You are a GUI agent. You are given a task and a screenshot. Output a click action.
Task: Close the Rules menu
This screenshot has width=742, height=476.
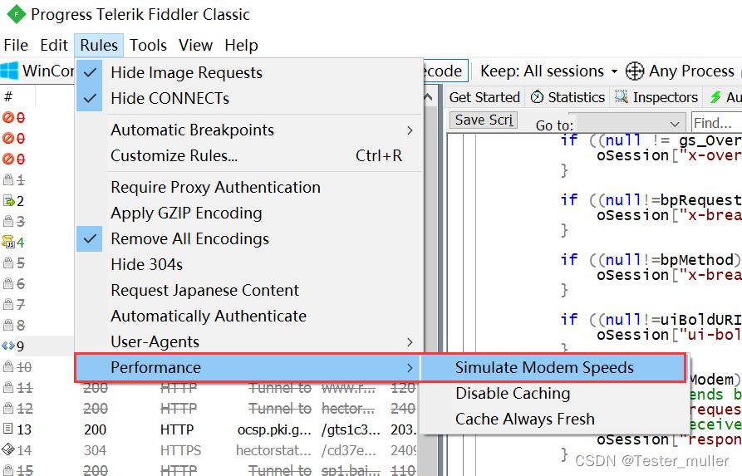(x=99, y=46)
